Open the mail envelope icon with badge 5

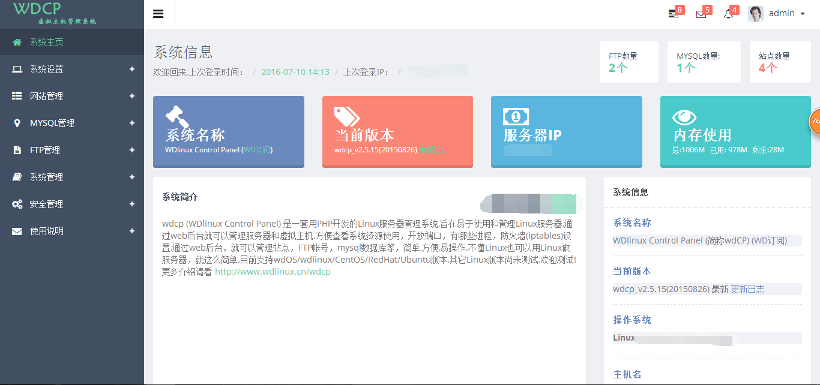[x=701, y=14]
